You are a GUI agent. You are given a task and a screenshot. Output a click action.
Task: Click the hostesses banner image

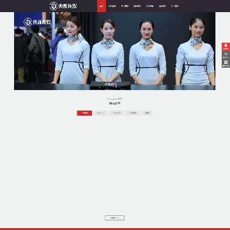click(x=114, y=51)
